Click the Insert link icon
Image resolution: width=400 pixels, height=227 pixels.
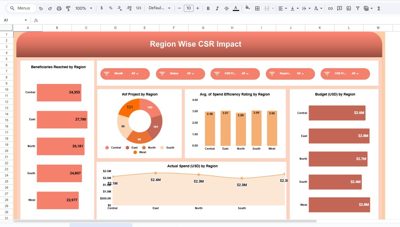(x=330, y=8)
